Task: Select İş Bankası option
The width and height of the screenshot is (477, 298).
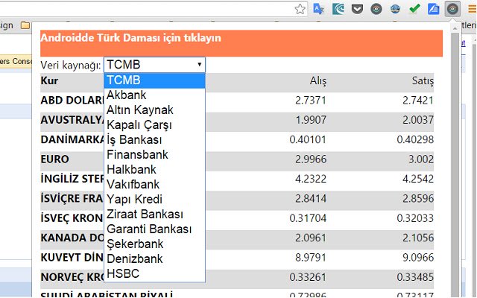Action: (154, 140)
